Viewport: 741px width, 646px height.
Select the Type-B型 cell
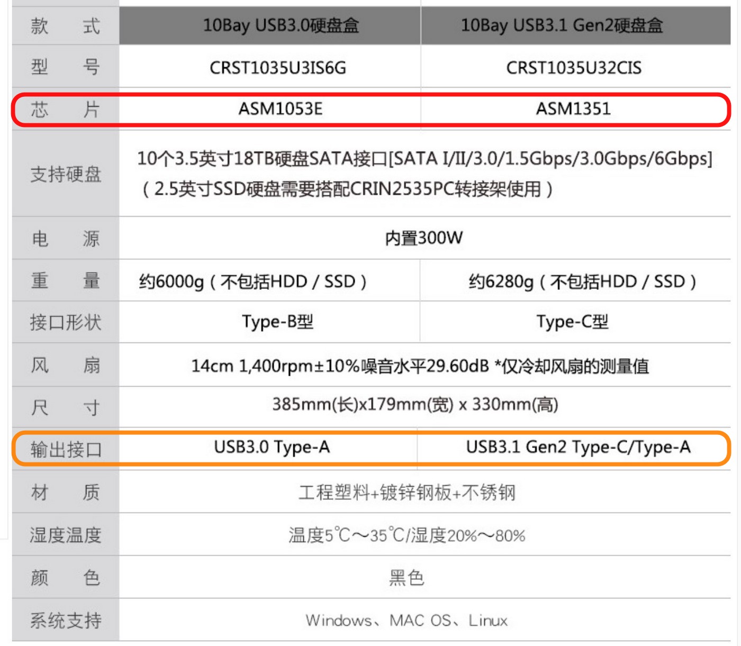278,322
